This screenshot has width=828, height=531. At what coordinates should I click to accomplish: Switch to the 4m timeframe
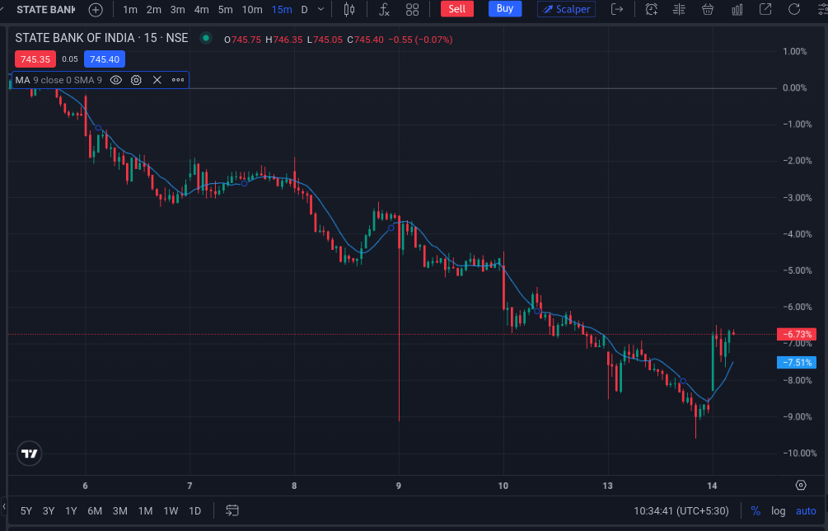point(201,10)
